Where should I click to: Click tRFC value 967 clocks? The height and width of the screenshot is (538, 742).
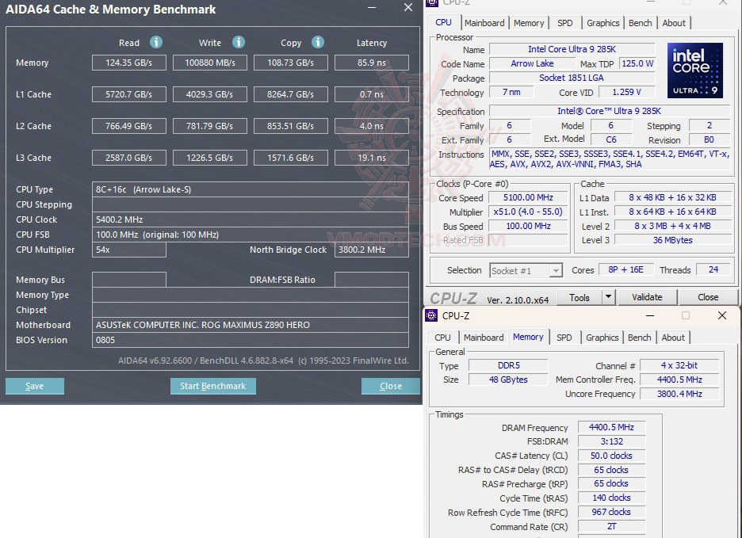click(611, 512)
